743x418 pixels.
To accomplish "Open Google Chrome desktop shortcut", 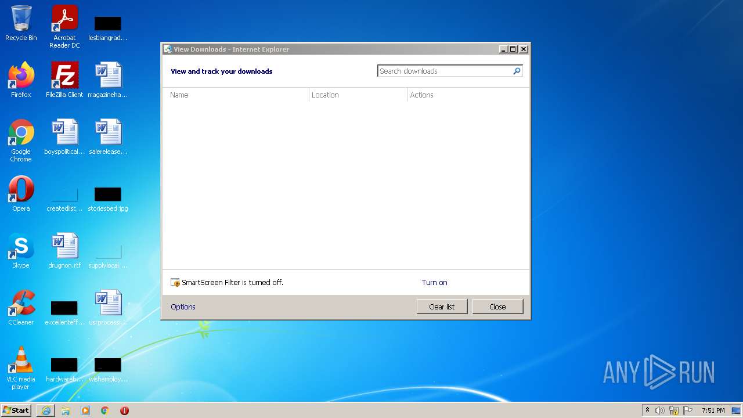I will pos(21,140).
